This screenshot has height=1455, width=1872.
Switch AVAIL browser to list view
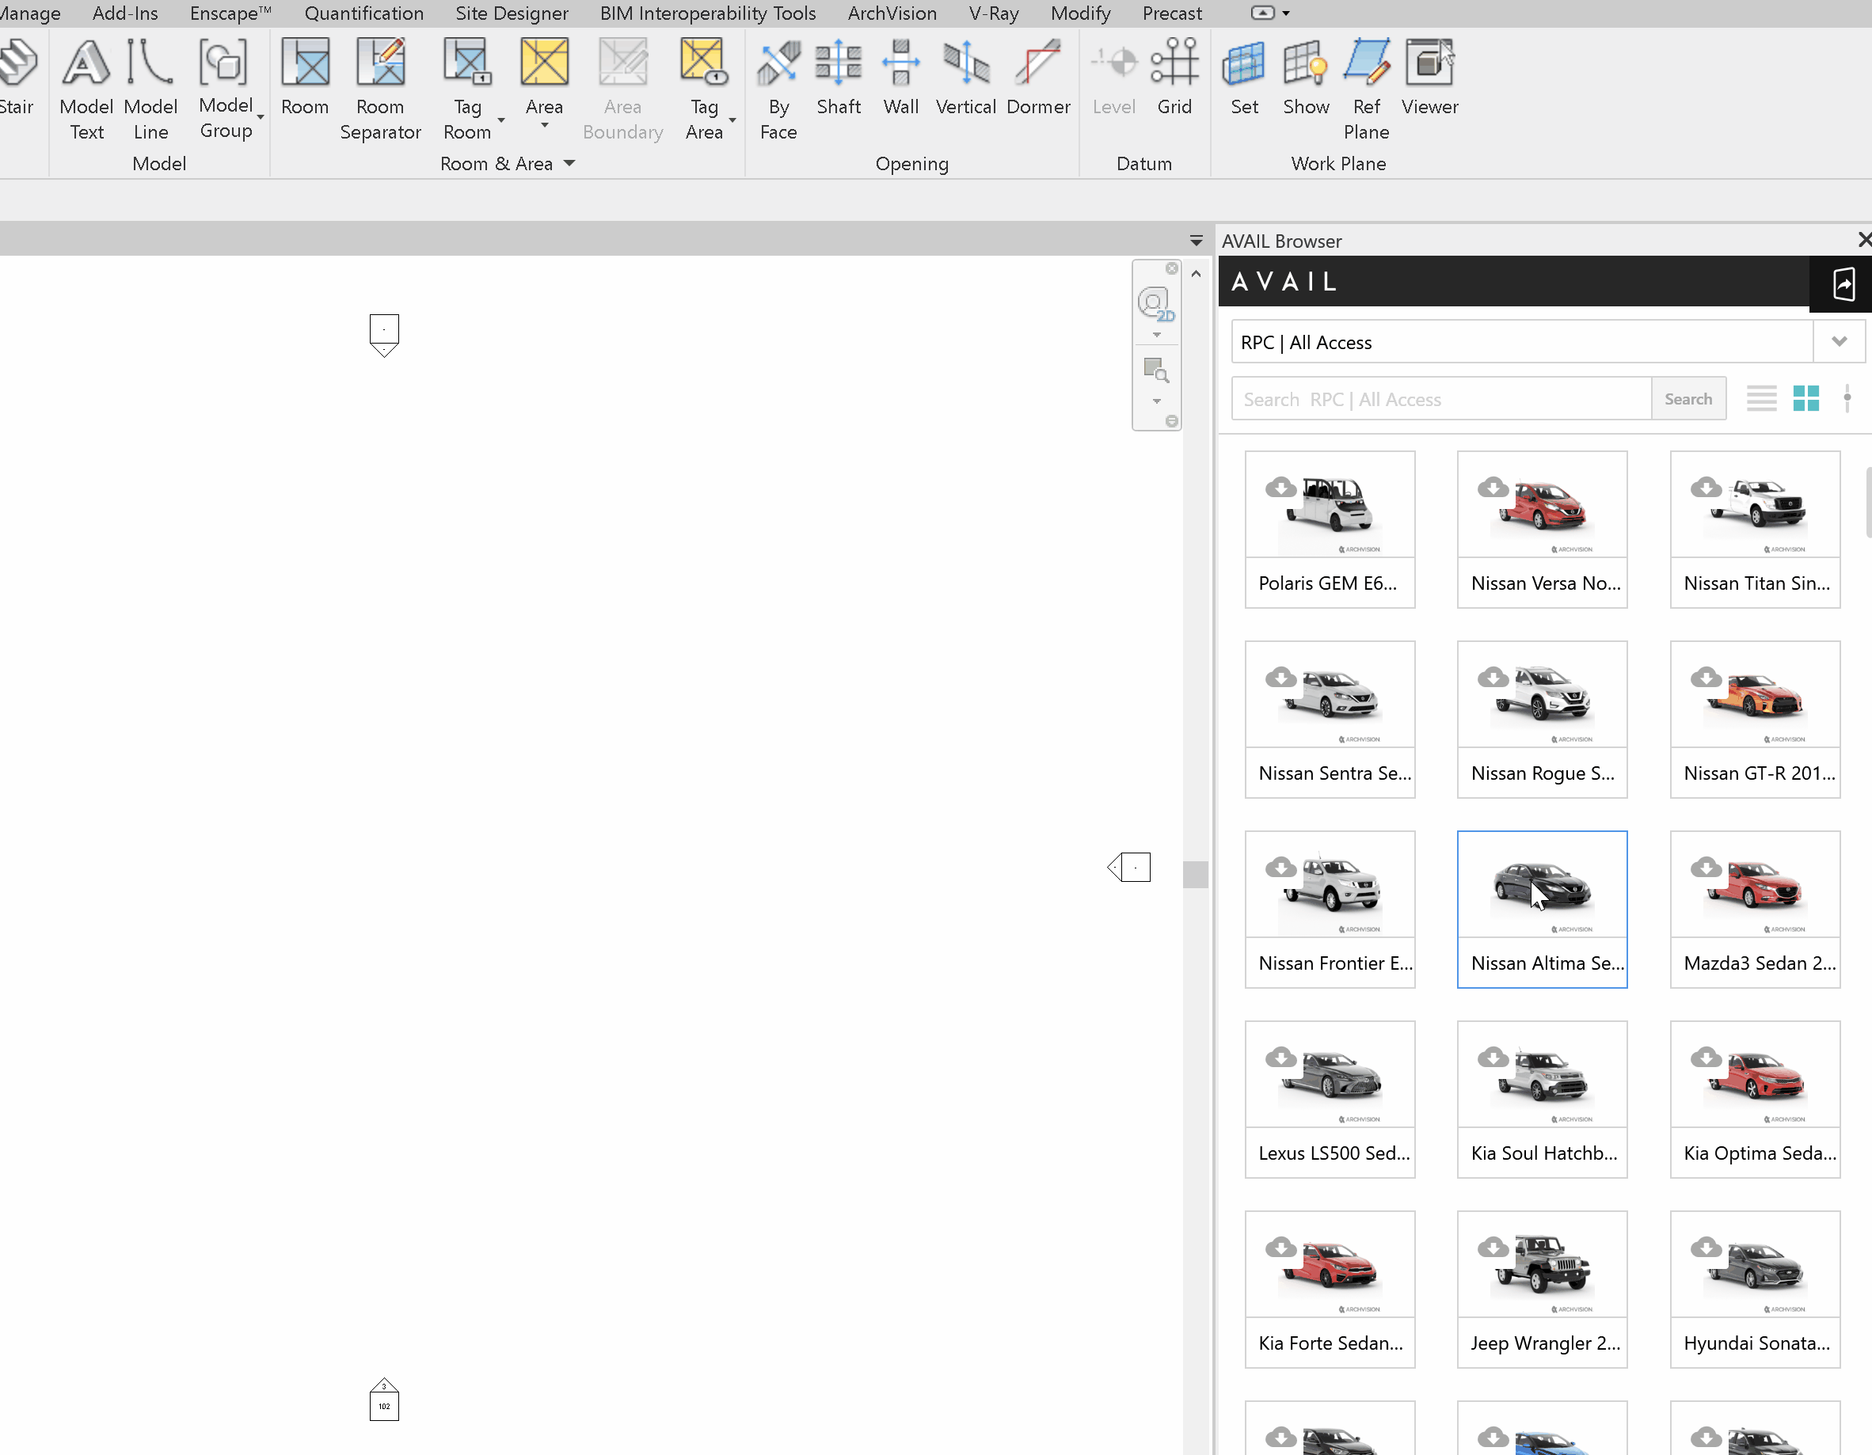click(1761, 398)
